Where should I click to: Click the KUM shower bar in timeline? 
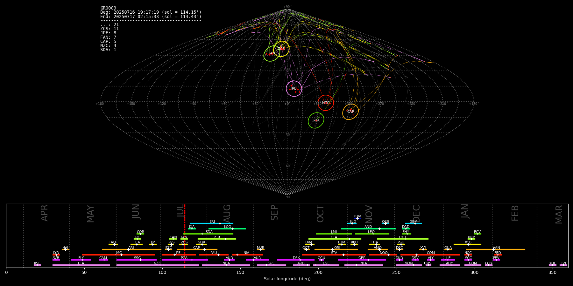pyautogui.click(x=357, y=218)
